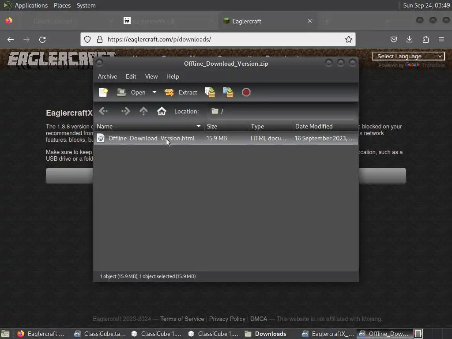The height and width of the screenshot is (339, 452).
Task: Go back in archive location history
Action: [x=103, y=111]
